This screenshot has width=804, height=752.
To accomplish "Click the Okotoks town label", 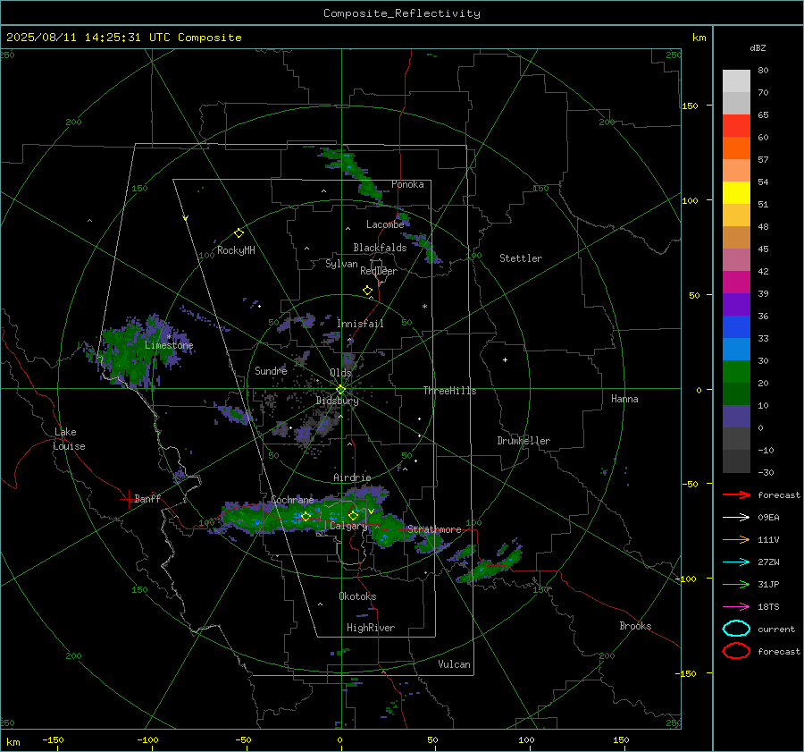I will pos(357,596).
